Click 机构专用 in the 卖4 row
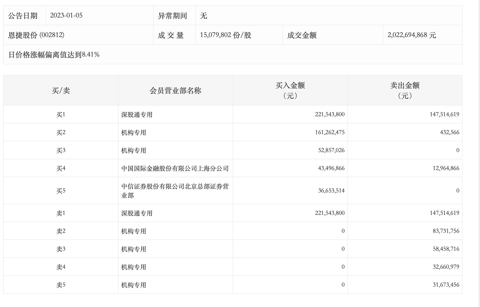 [x=134, y=267]
